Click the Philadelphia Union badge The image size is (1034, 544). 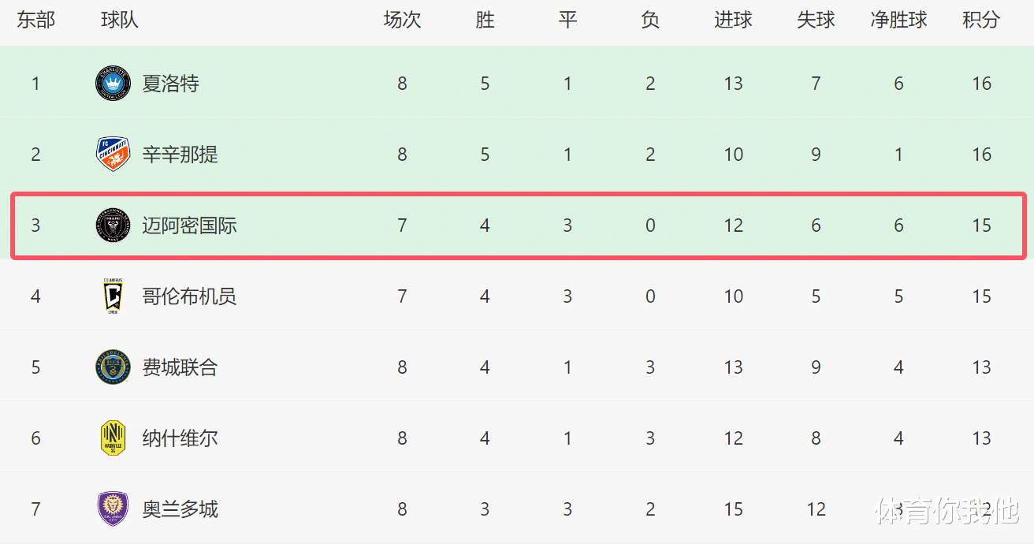coord(113,367)
